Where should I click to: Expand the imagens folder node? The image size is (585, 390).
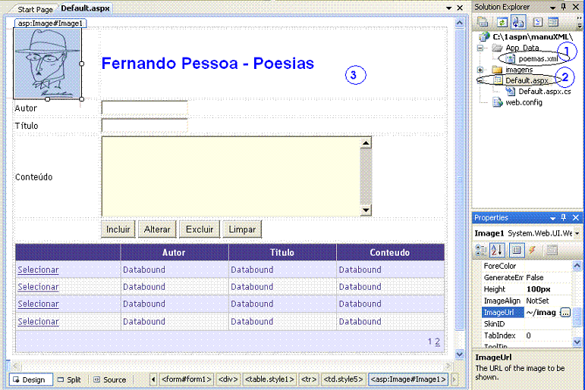pos(480,70)
